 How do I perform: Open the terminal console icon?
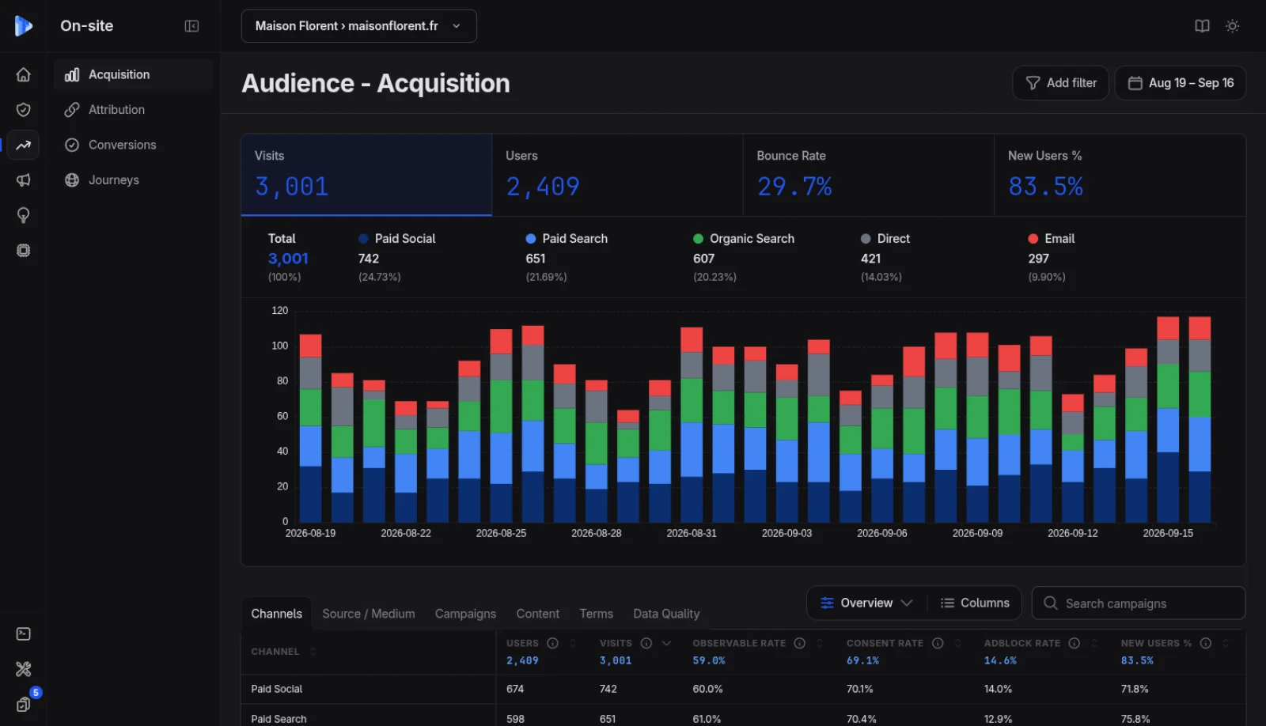coord(24,634)
